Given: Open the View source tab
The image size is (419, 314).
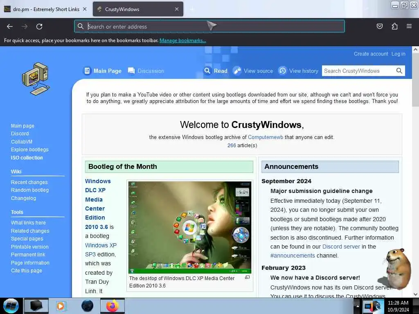Looking at the screenshot, I should (259, 71).
